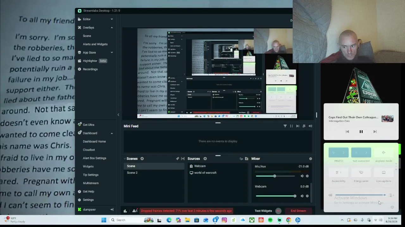Collapse the Dashboard sidebar section
Viewport: 405px width, 227px height.
(x=112, y=133)
